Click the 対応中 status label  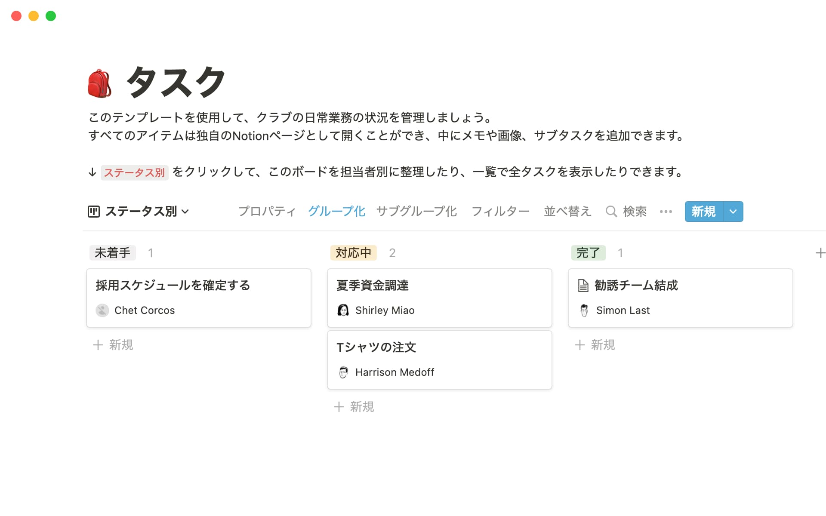coord(353,253)
